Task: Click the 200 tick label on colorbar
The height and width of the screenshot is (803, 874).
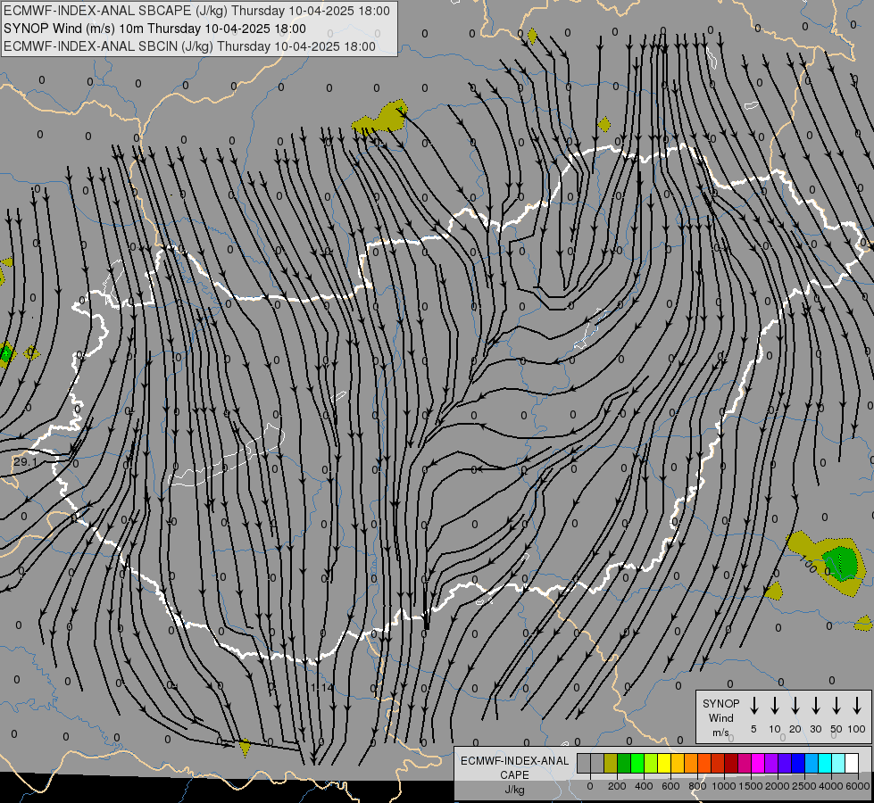Action: (x=617, y=786)
